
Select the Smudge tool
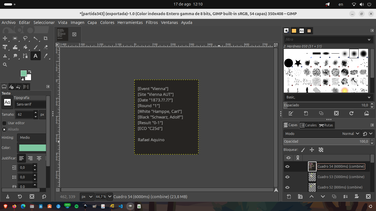pyautogui.click(x=15, y=56)
